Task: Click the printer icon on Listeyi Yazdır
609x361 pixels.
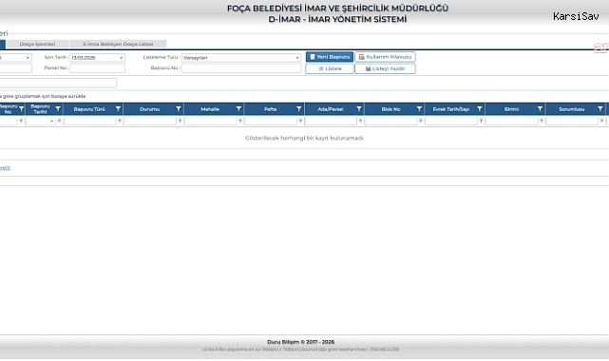Action: click(x=368, y=68)
